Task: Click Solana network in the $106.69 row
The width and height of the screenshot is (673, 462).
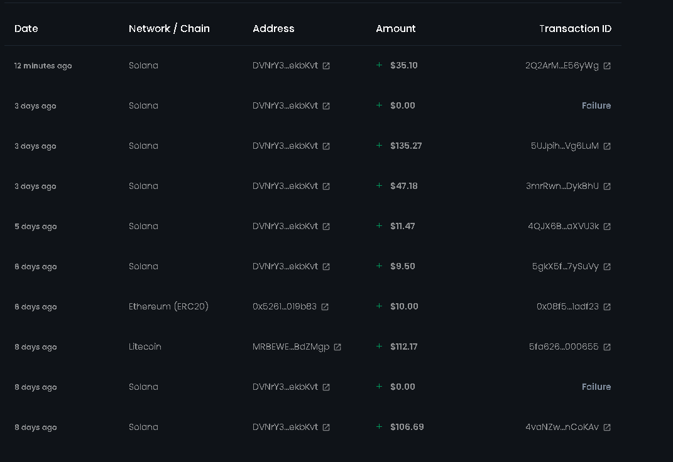Action: pyautogui.click(x=143, y=427)
